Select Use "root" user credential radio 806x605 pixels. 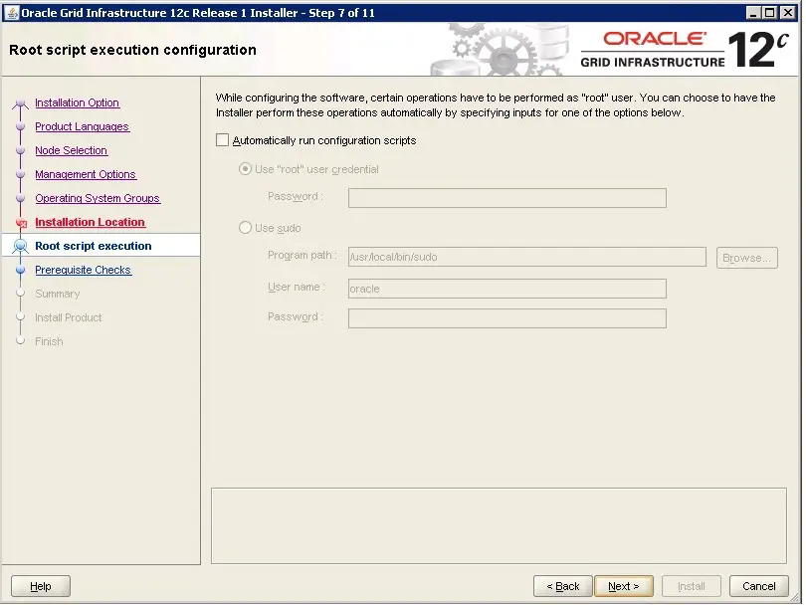pos(245,169)
